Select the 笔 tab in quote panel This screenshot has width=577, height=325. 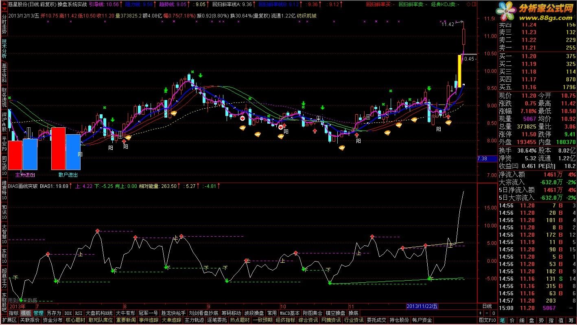503,320
